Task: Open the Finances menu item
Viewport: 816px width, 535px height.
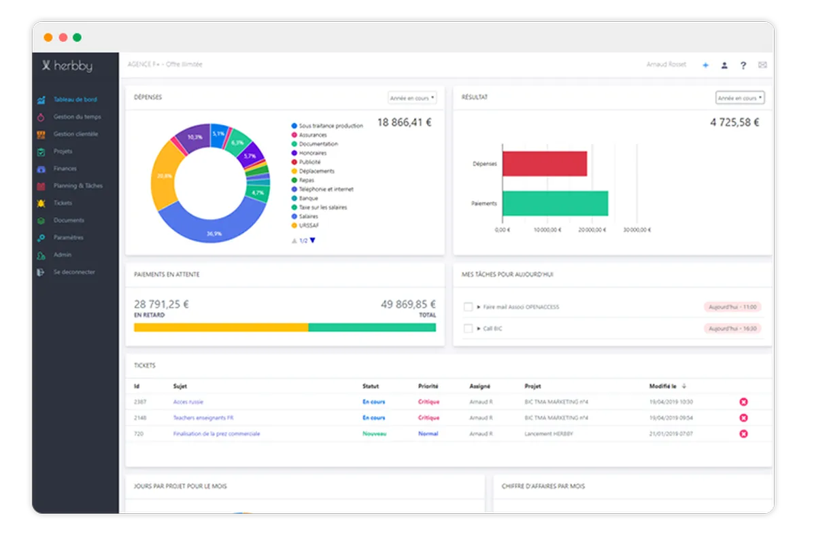Action: pyautogui.click(x=65, y=169)
